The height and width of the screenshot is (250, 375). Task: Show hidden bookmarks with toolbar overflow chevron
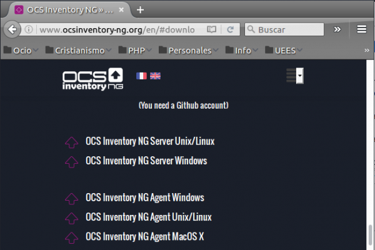click(x=367, y=50)
